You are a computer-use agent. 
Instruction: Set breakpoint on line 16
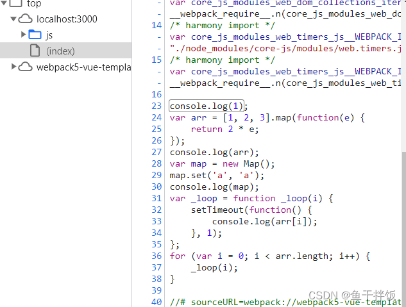pyautogui.click(x=156, y=95)
